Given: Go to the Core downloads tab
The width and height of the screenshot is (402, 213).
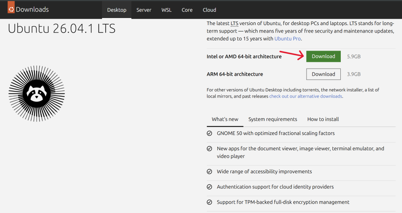Looking at the screenshot, I should [187, 10].
